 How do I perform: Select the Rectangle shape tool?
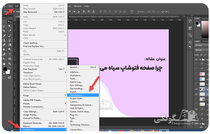pos(10,59)
